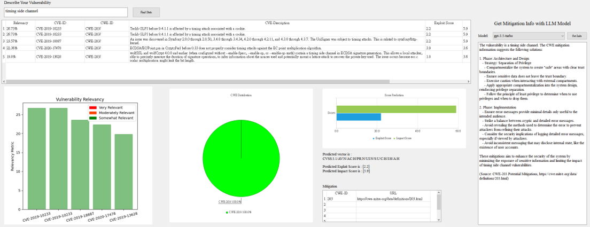Select the 22.36% relevancy cell
This screenshot has height=227, width=590.
point(20,48)
